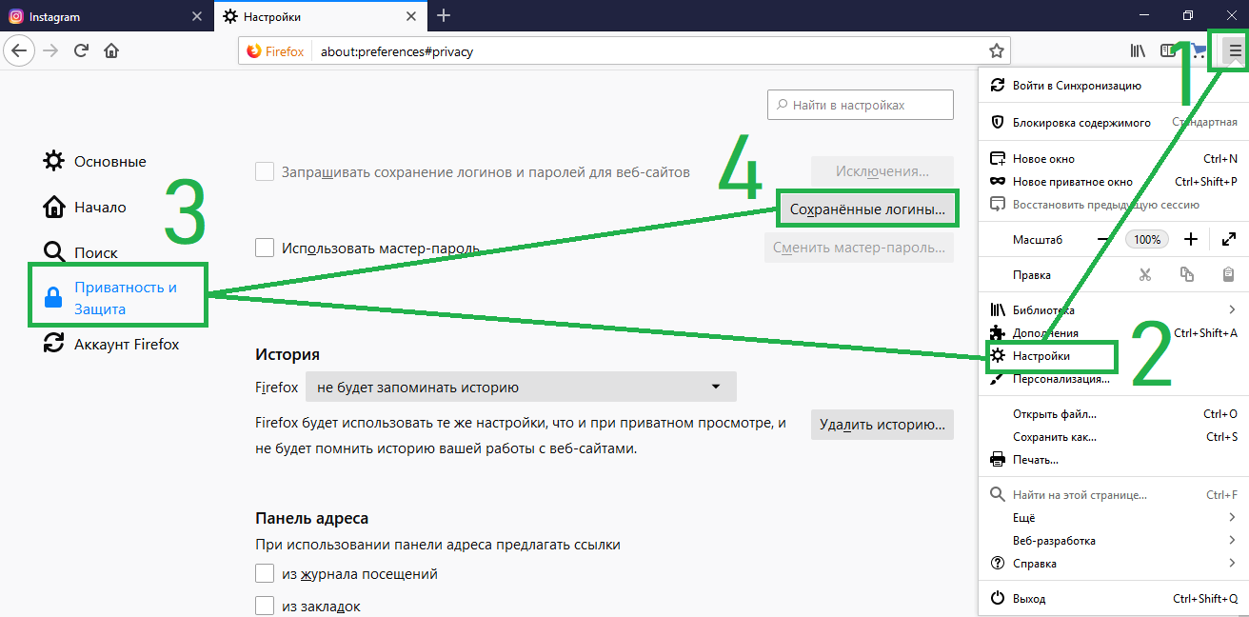Screen dimensions: 1249x617
Task: Click the Reload page icon
Action: [82, 51]
